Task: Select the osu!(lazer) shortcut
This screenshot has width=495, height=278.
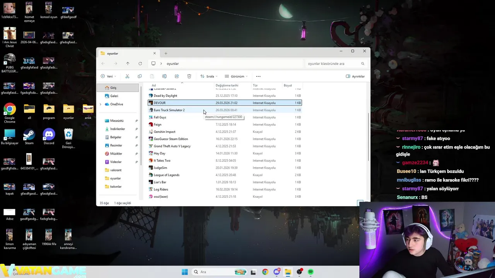Action: pos(225,197)
